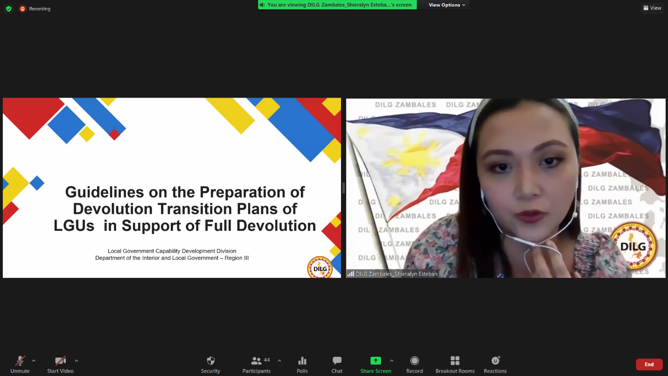This screenshot has height=376, width=668.
Task: Click 'DILG Zambales_Shieralyn Esteban' name label
Action: tap(397, 274)
